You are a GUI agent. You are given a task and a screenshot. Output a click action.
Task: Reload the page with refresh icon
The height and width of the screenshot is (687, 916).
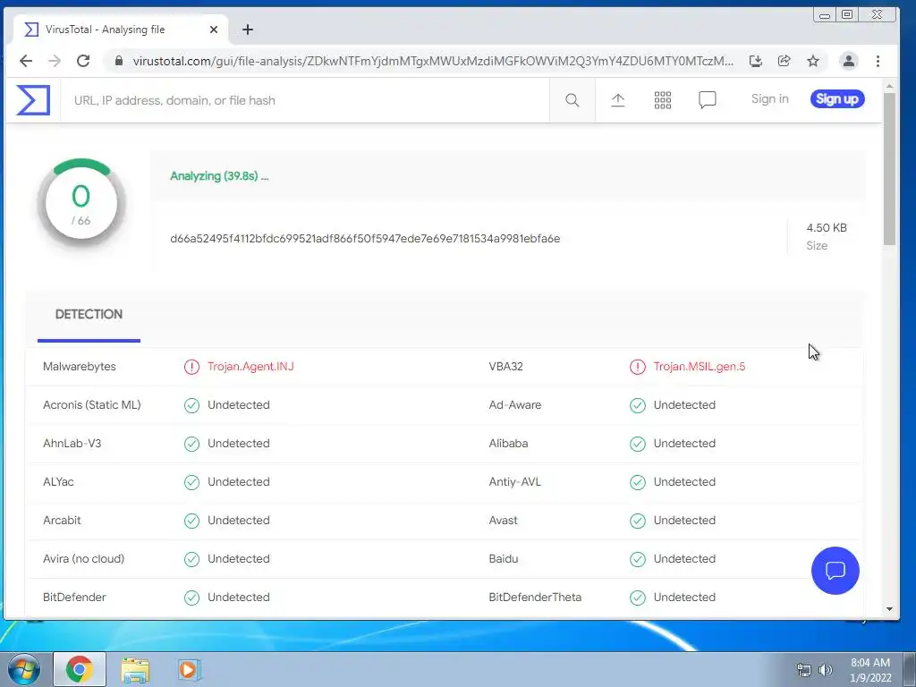click(83, 61)
